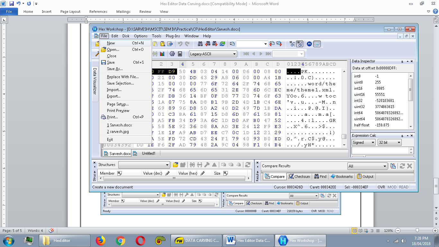Viewport: 439px width, 247px height.
Task: Open Firefox from the taskbar
Action: 101,241
